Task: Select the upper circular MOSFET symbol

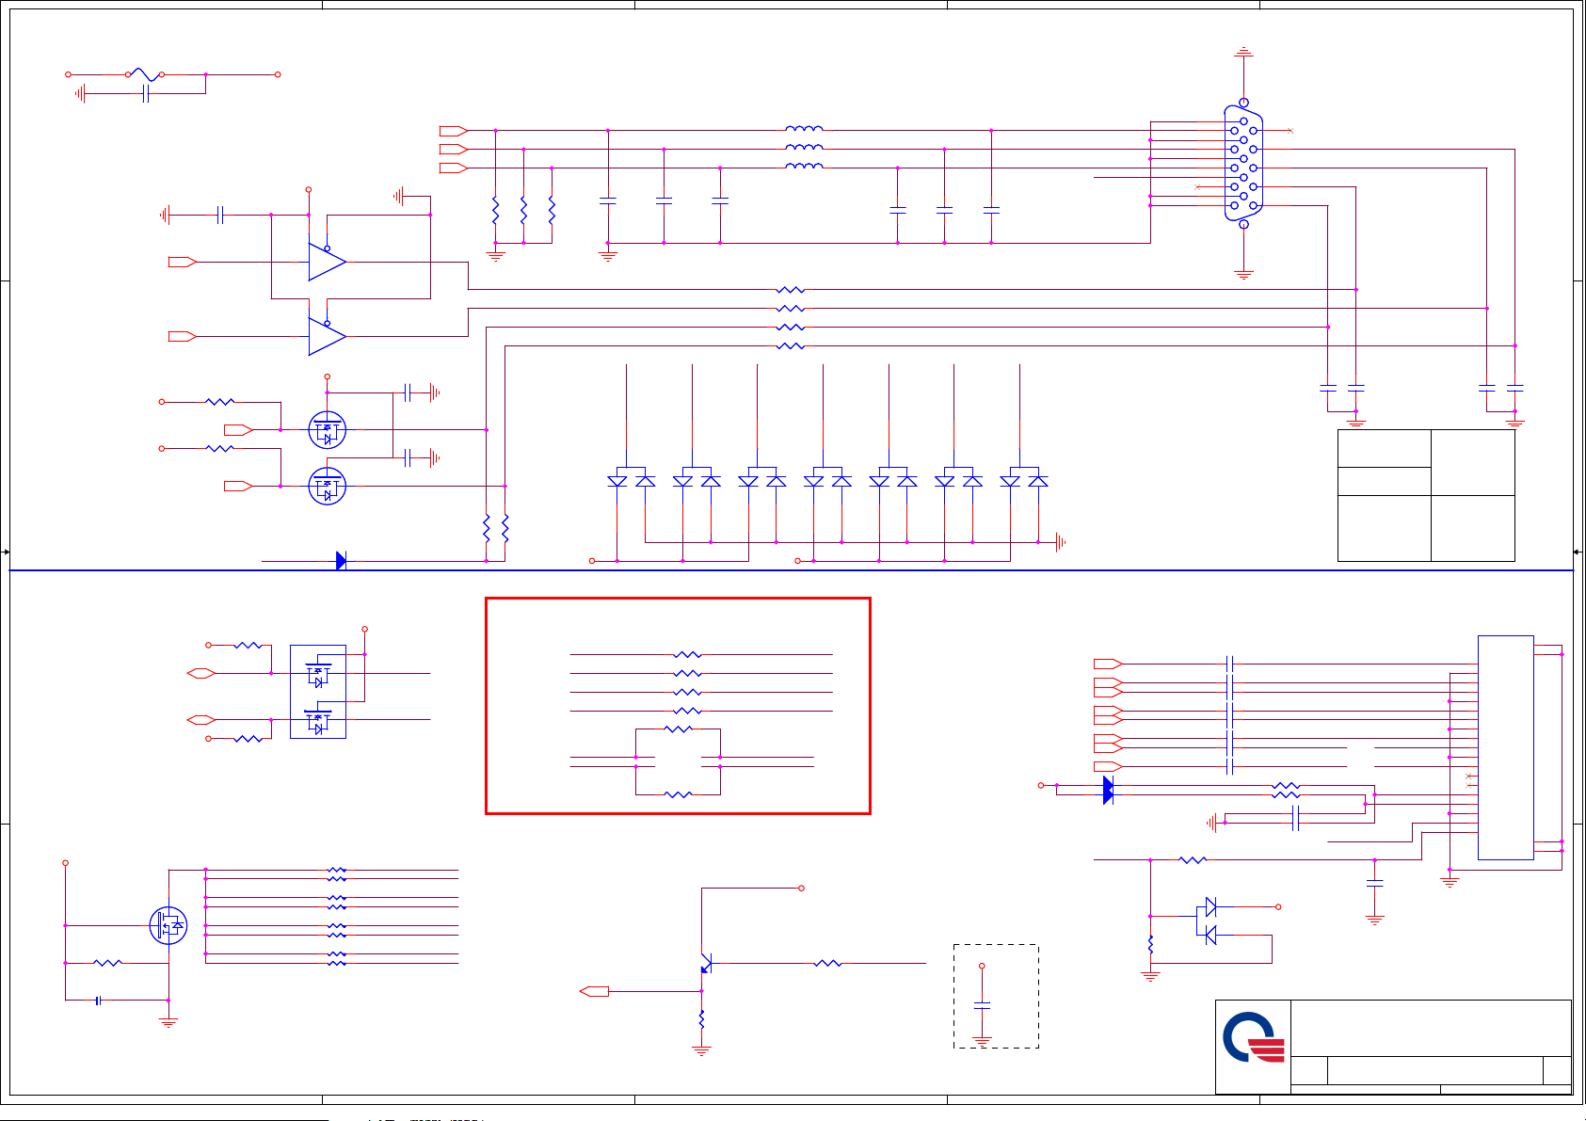Action: click(x=327, y=430)
